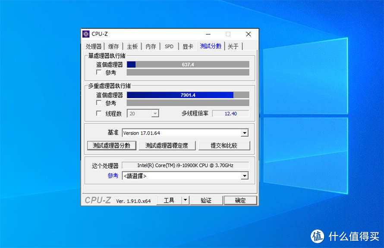
Task: Click the 确定 button
Action: (240, 200)
